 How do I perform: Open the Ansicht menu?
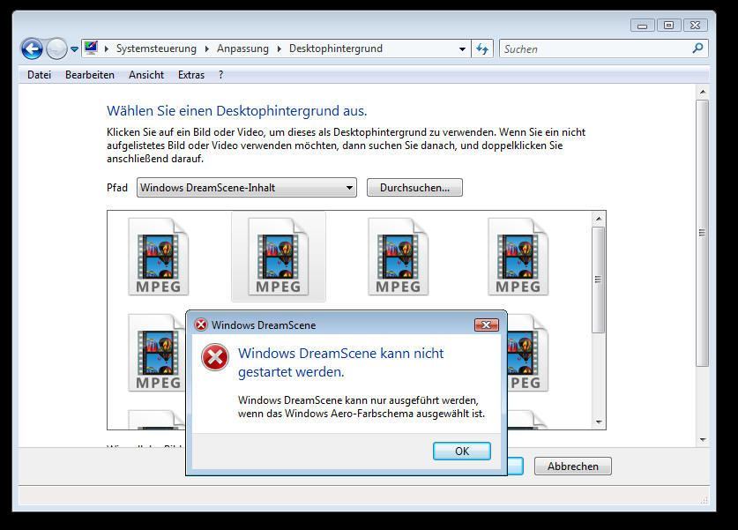[146, 75]
